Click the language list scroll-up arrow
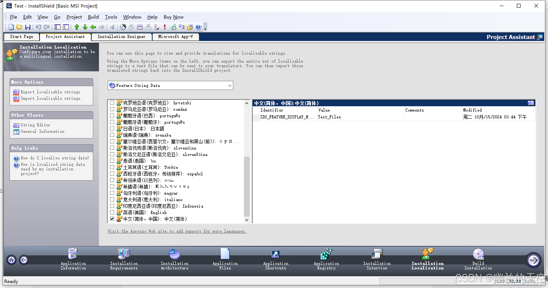548x288 pixels. 247,102
